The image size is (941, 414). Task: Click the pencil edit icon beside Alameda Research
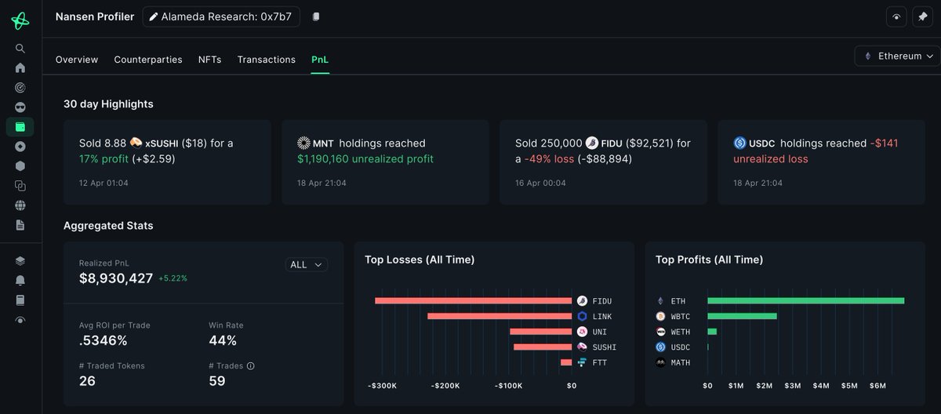pos(154,16)
